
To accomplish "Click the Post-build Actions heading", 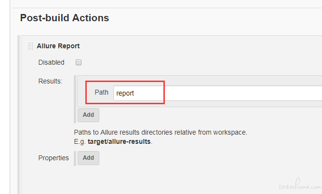I will point(65,18).
